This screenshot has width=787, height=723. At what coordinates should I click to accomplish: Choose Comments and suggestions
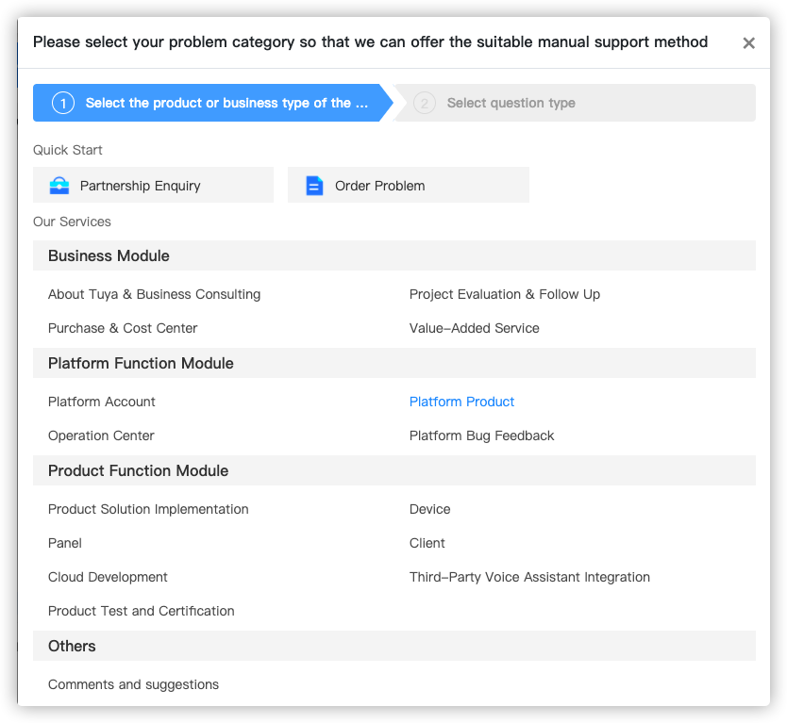tap(133, 685)
